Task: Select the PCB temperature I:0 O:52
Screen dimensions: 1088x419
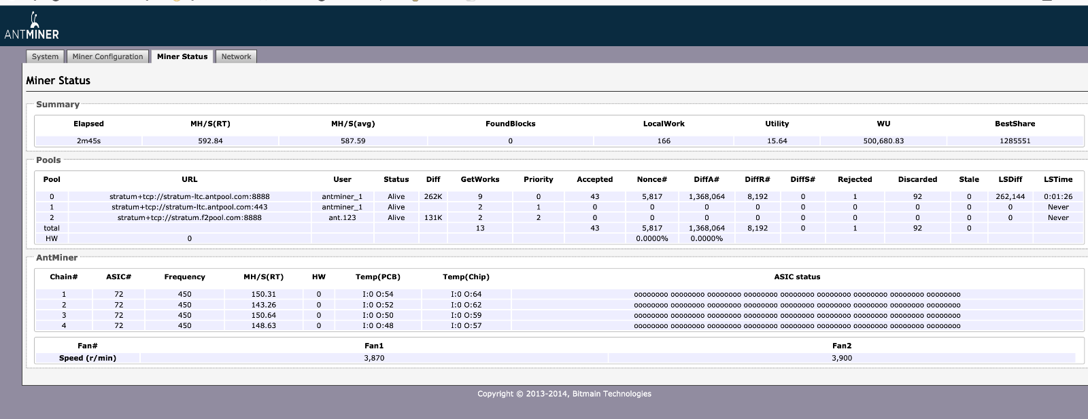Action: [377, 305]
